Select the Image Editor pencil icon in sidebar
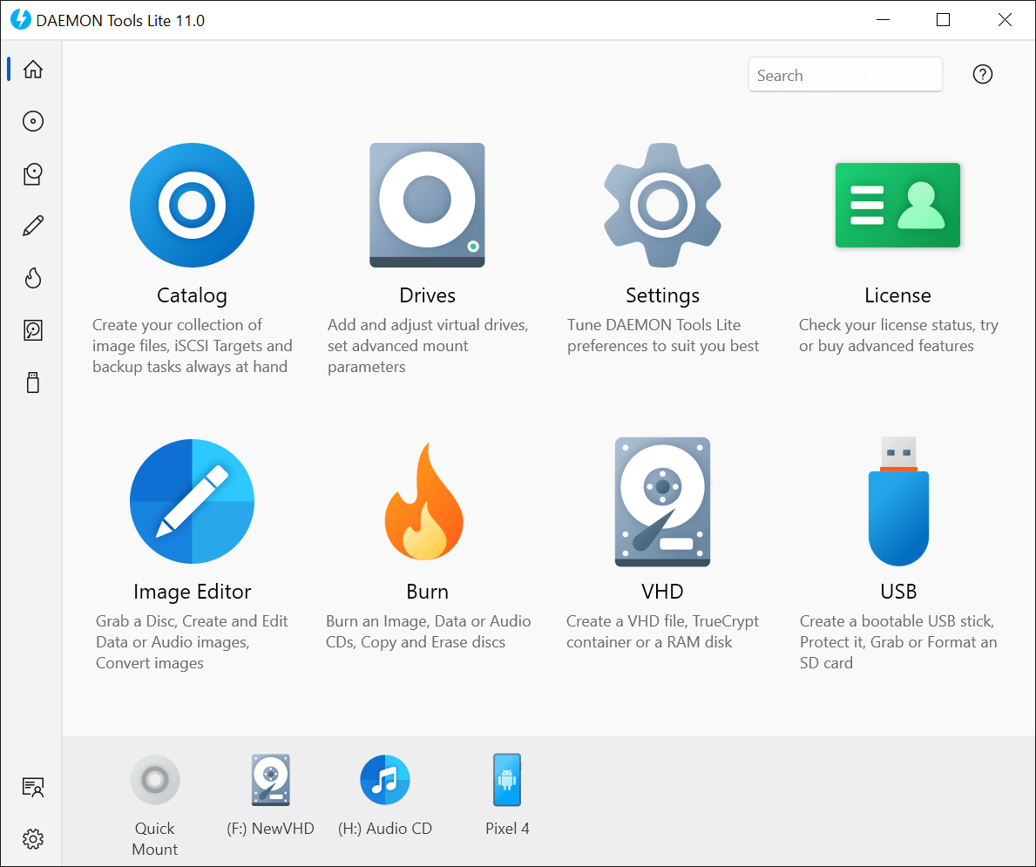The width and height of the screenshot is (1036, 867). pyautogui.click(x=33, y=226)
